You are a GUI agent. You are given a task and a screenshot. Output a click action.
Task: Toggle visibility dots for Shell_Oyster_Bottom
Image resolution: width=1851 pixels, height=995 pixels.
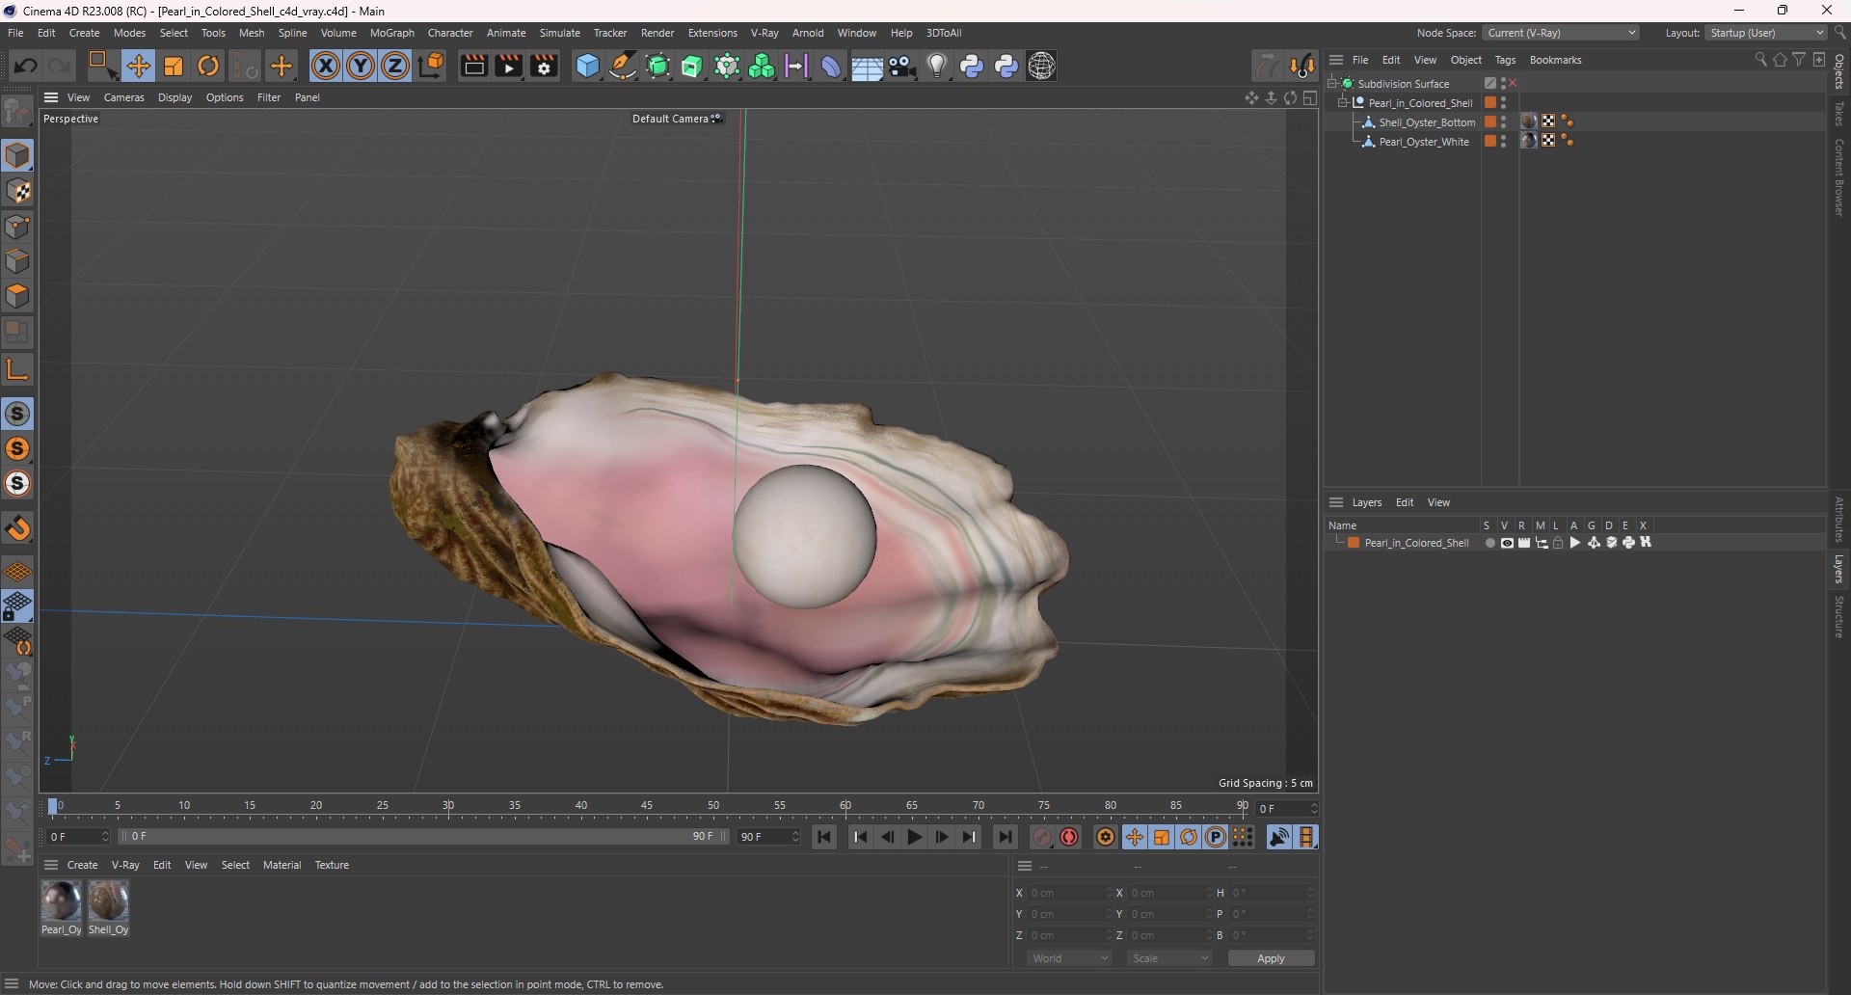tap(1504, 122)
